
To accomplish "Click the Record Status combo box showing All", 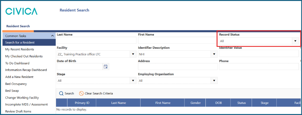I will coord(259,41).
